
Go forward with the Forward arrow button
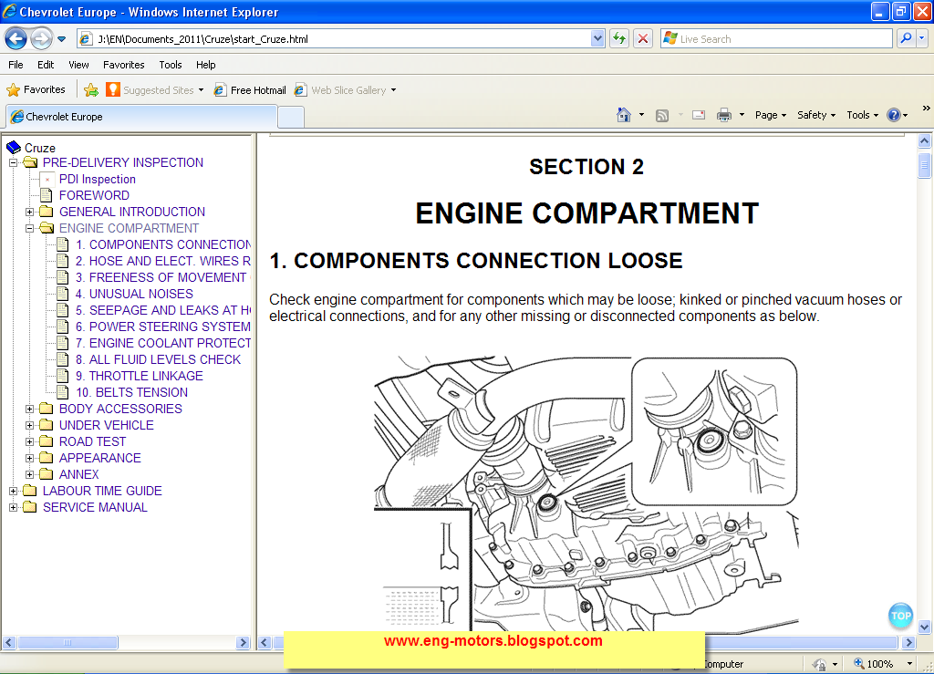click(x=41, y=38)
